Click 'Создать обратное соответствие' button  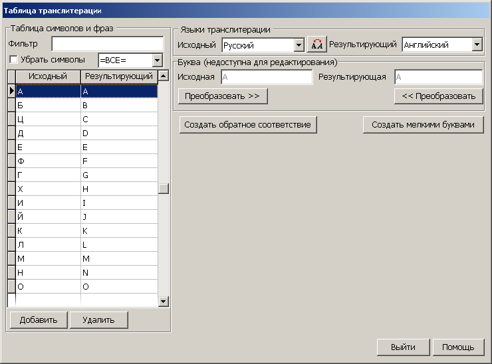(x=247, y=125)
